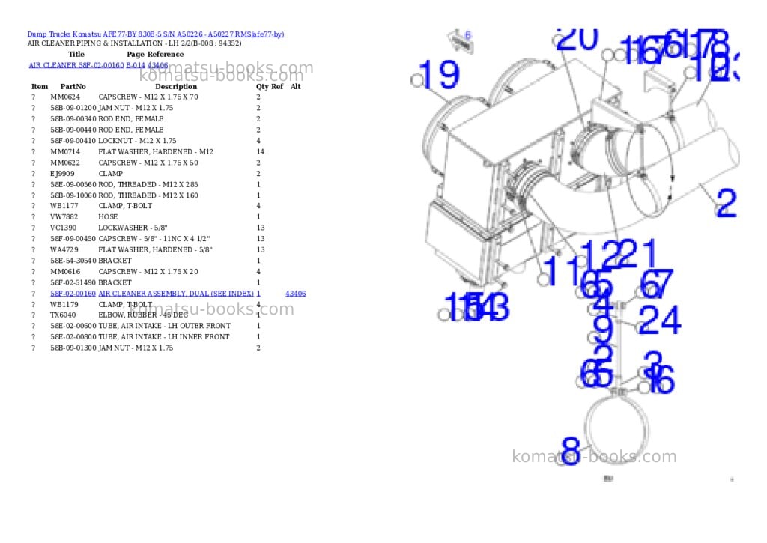Click FLAT WASHER, HARDENED - M12 description
Viewport: 767px width, 543px height.
[156, 151]
